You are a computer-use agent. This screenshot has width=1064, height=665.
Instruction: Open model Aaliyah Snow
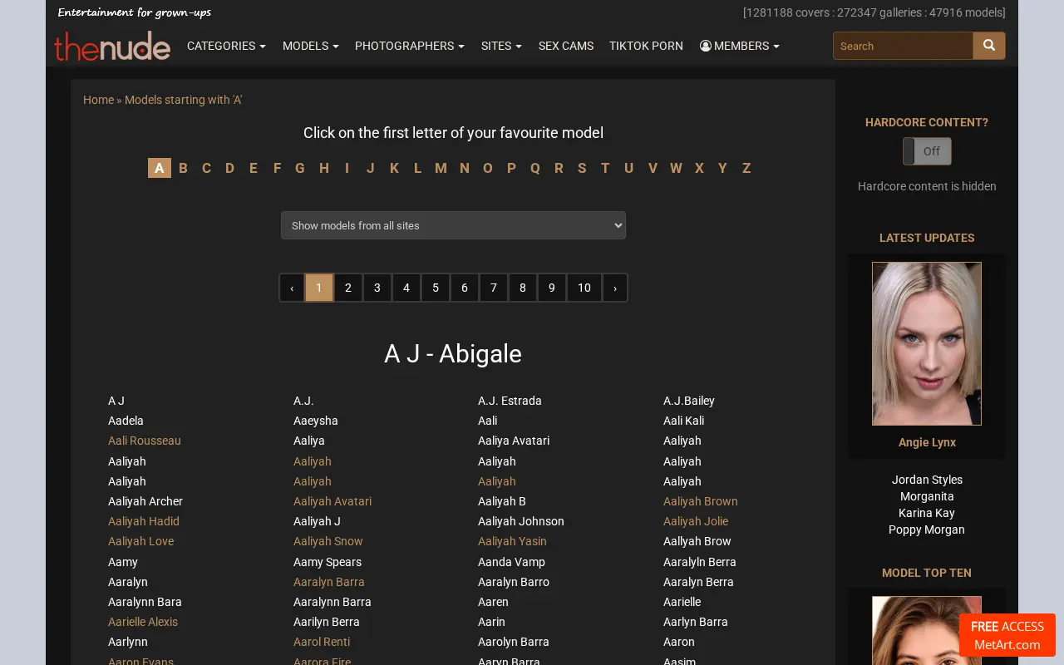point(328,541)
